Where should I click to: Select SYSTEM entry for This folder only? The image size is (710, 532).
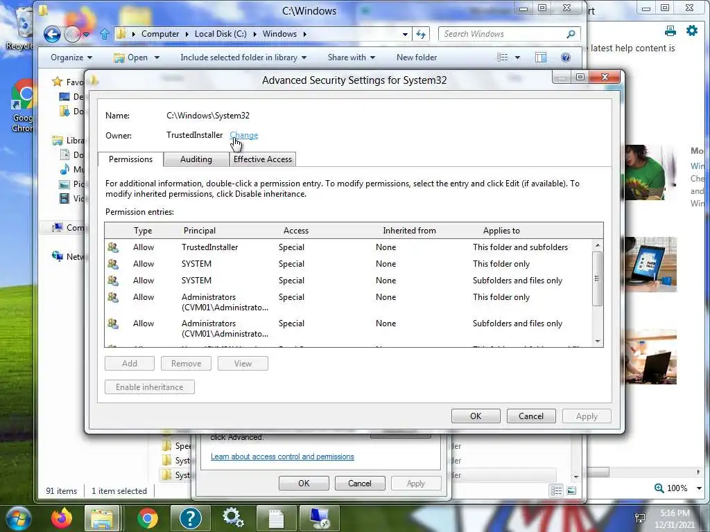[x=349, y=264]
